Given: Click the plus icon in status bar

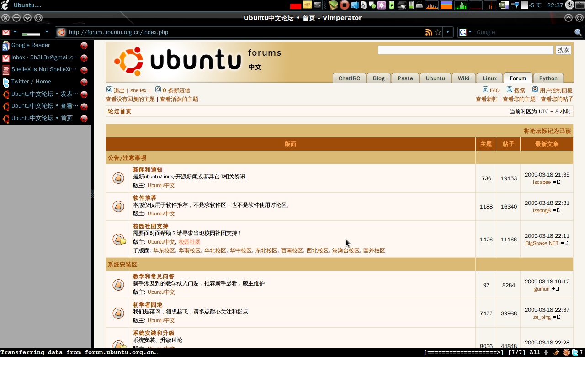Looking at the screenshot, I should (x=546, y=353).
